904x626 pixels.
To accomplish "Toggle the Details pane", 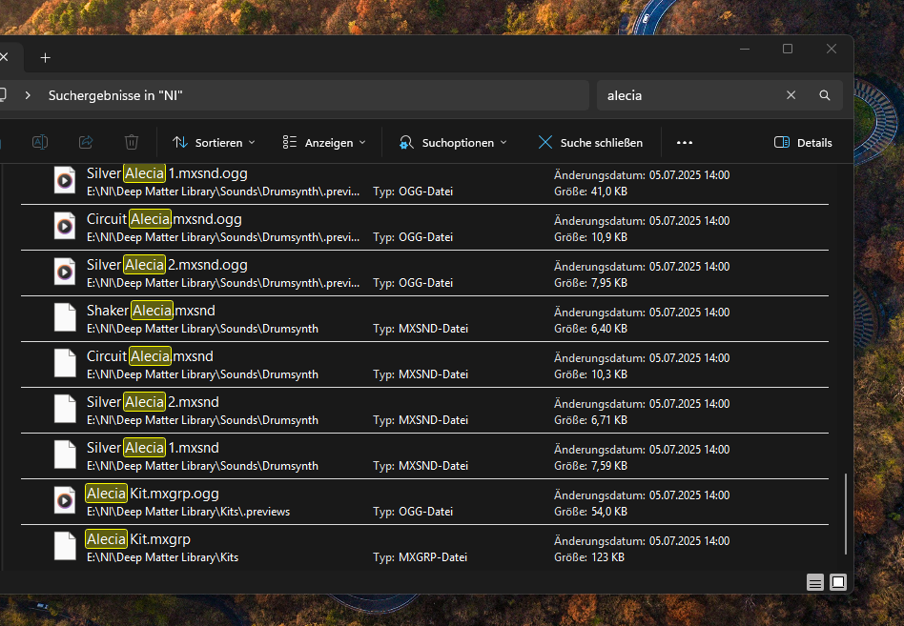I will pyautogui.click(x=803, y=142).
